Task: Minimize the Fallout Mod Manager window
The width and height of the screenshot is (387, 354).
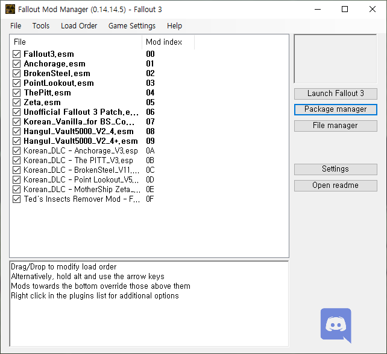Action: click(x=318, y=10)
